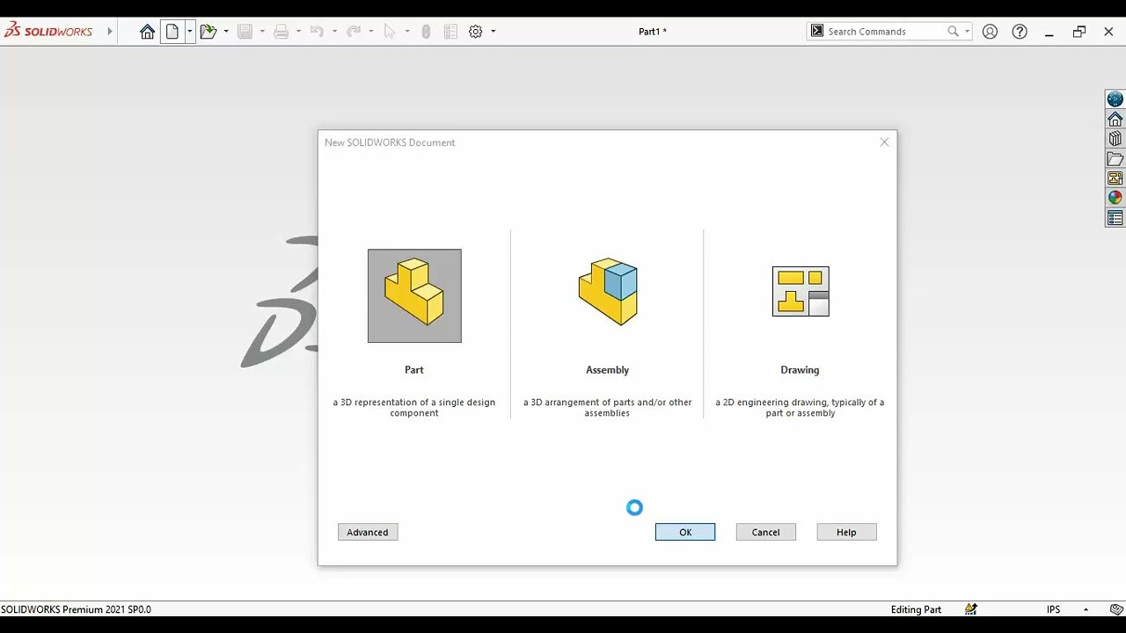Open View Palette task pane tab

(x=1115, y=178)
